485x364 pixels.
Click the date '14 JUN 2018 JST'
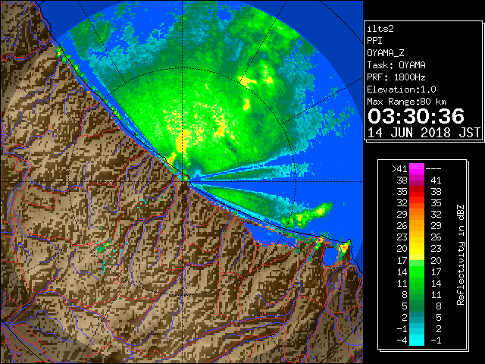(424, 133)
